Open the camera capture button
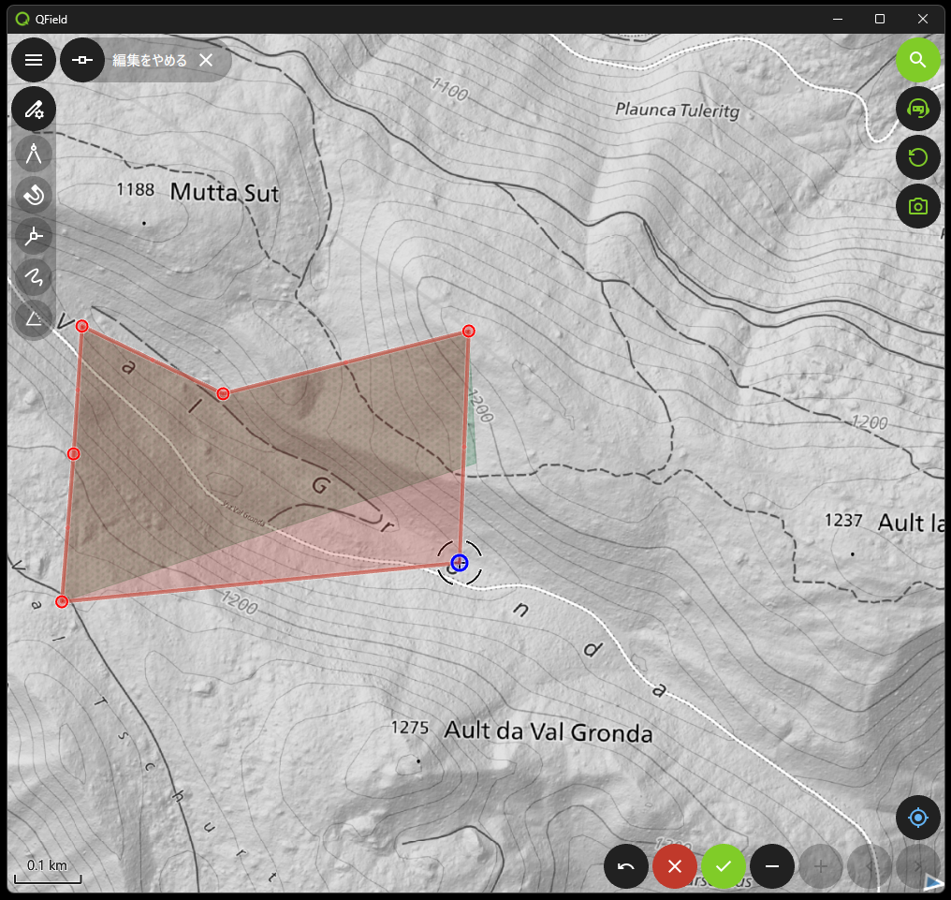This screenshot has height=900, width=951. coord(917,206)
